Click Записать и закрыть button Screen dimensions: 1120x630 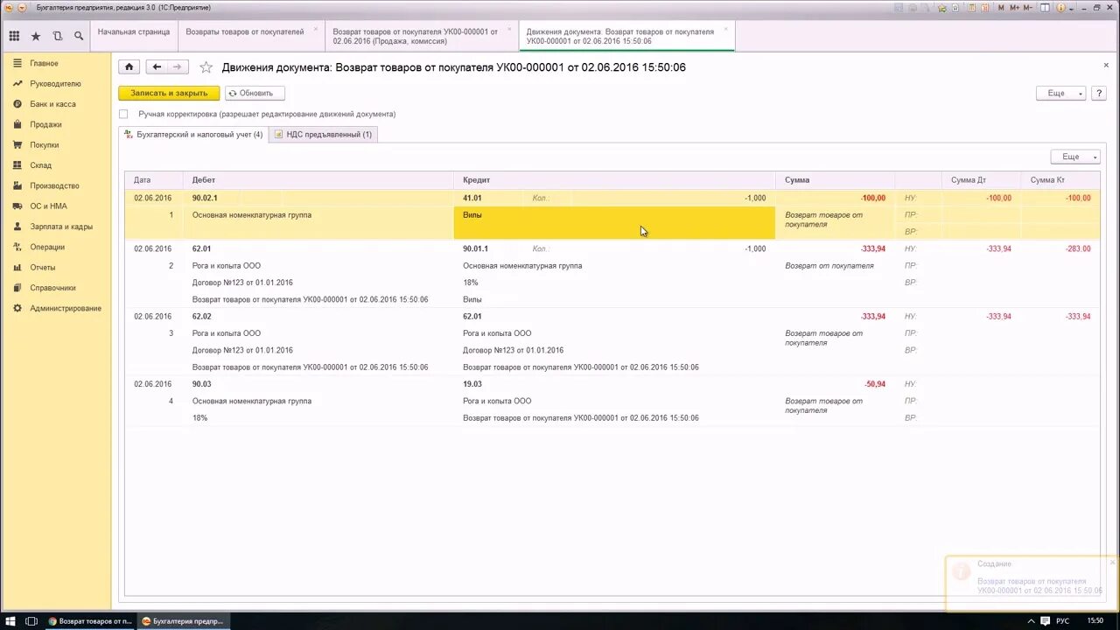(169, 93)
